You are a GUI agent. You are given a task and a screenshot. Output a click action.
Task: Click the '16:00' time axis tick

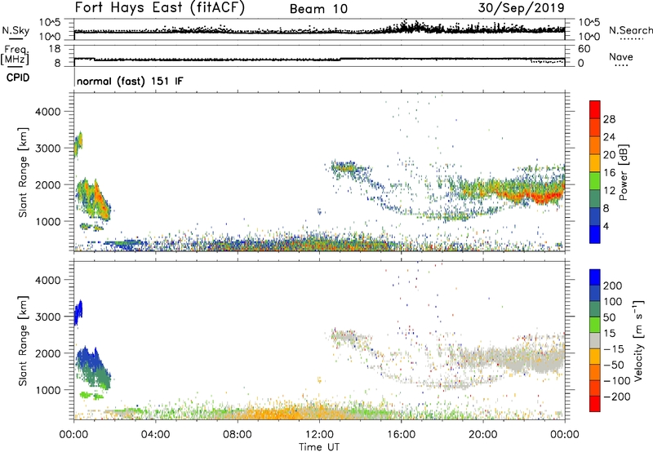point(401,435)
